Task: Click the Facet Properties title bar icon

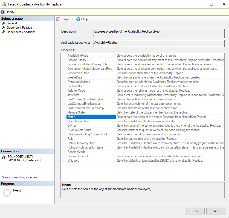Action: 4,4
